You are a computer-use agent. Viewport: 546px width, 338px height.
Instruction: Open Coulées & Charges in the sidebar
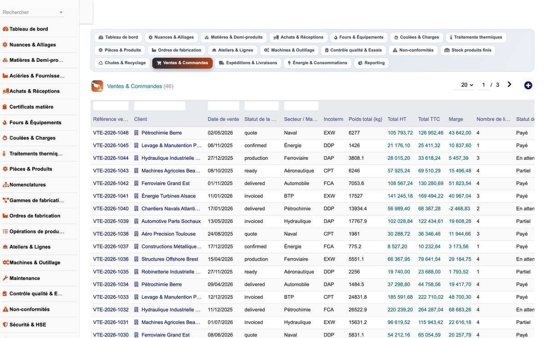[x=32, y=138]
